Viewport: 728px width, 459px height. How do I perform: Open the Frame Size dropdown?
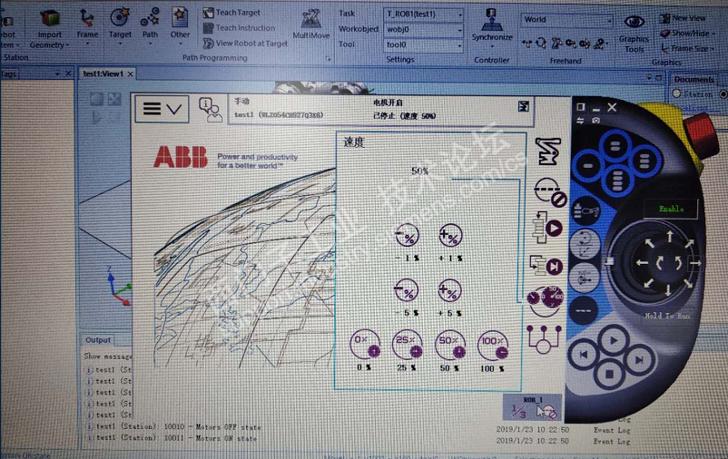pos(688,48)
